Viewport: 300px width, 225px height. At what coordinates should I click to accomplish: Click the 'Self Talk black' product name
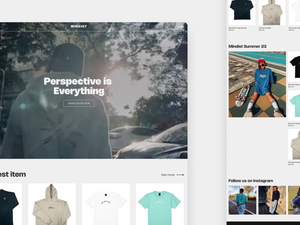[x=294, y=85]
